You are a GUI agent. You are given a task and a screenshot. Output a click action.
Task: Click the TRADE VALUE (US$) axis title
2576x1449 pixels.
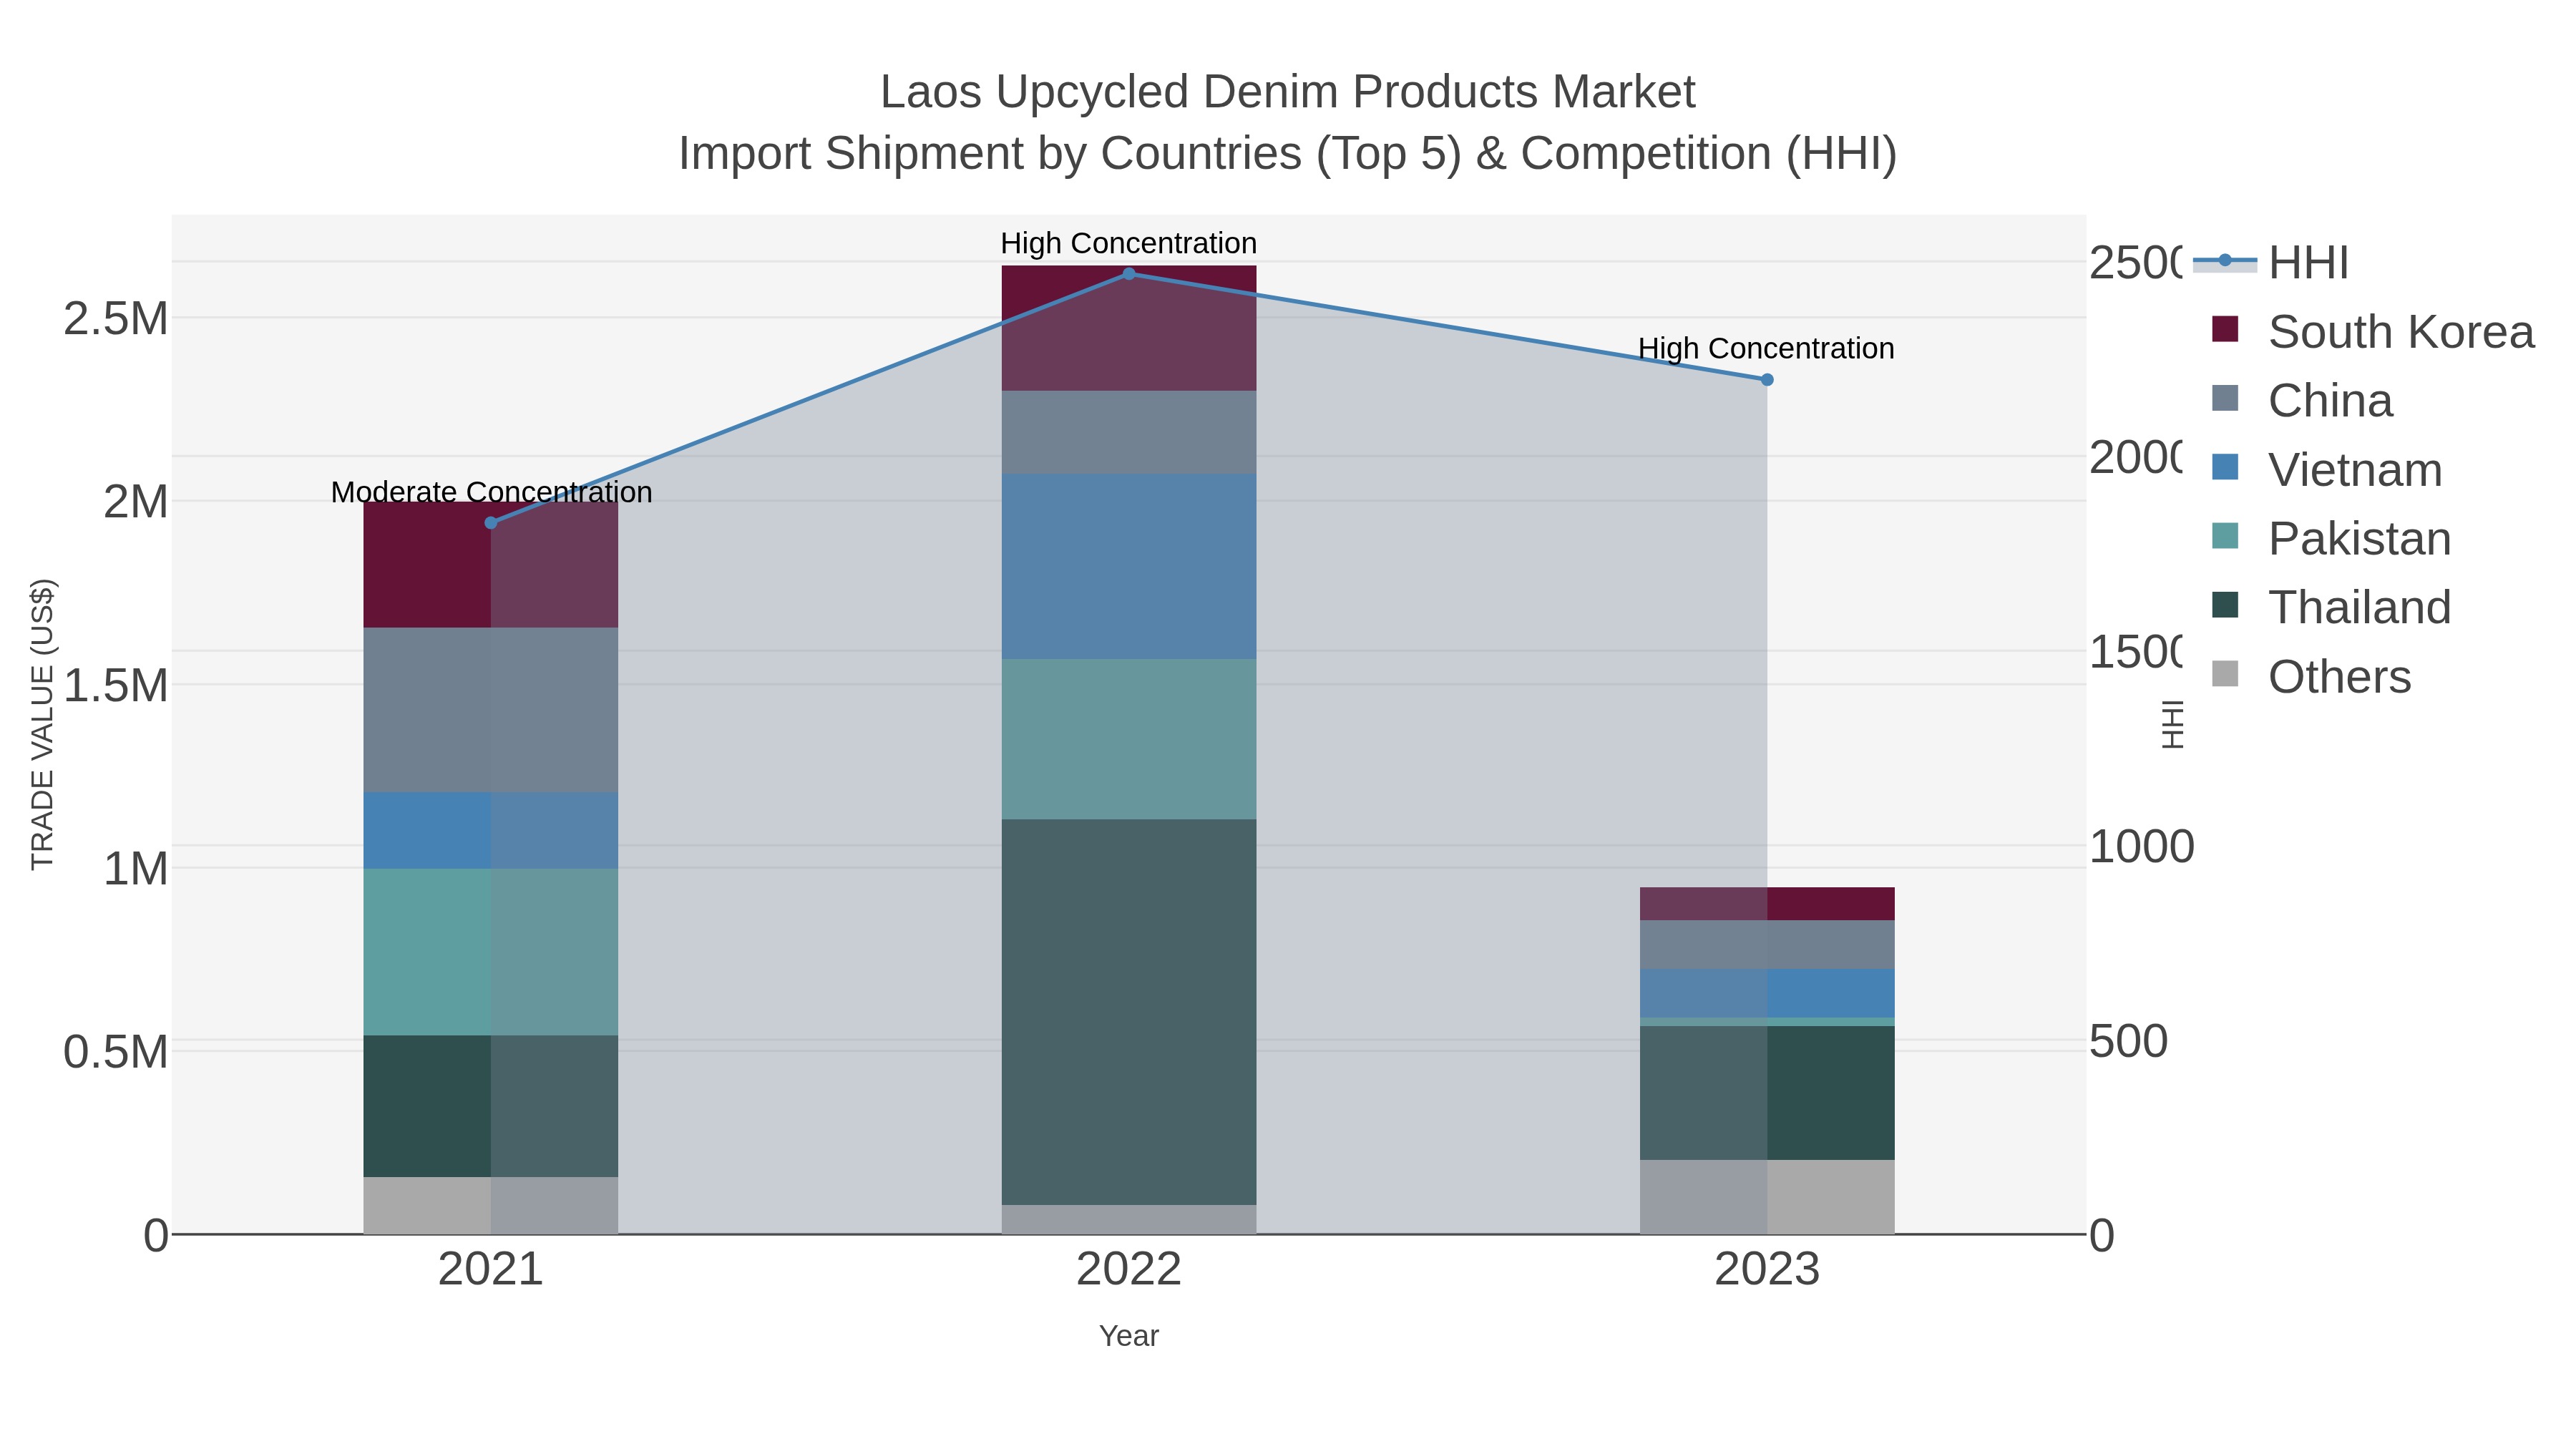[x=42, y=724]
